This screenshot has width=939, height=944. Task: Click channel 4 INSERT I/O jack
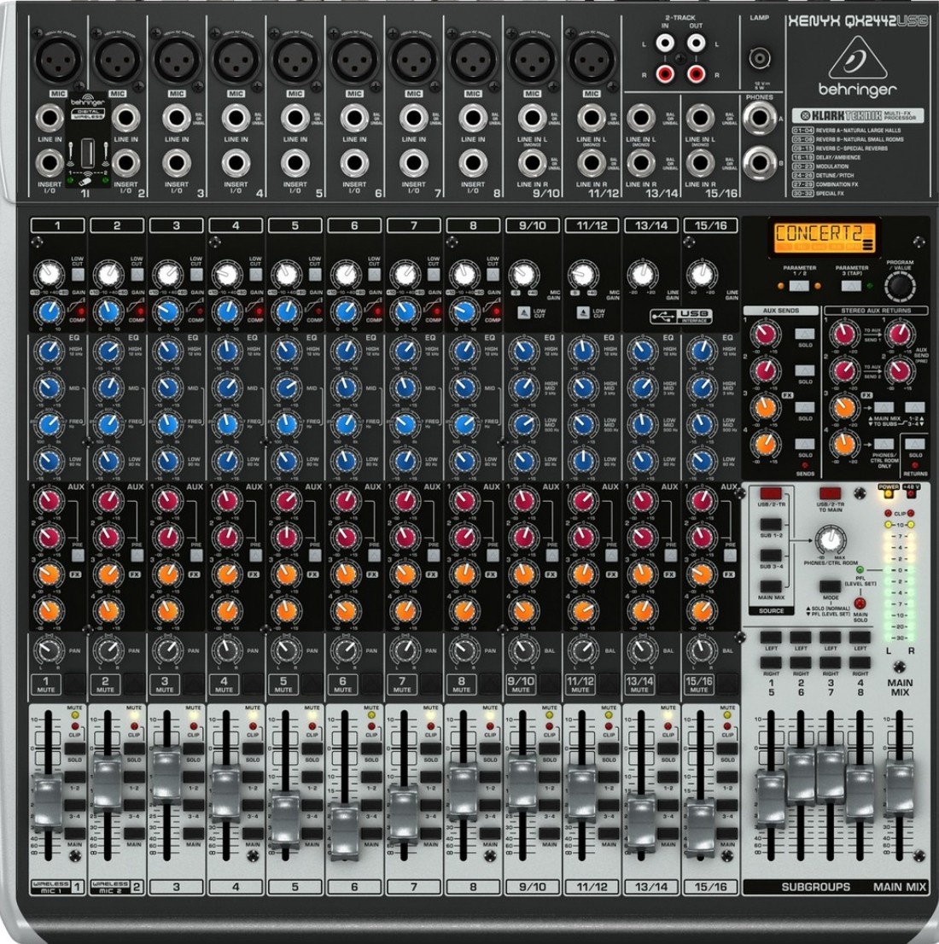click(x=236, y=162)
